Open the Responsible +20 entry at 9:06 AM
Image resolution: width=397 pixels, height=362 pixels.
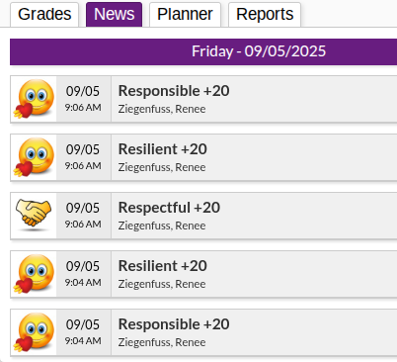coord(203,99)
